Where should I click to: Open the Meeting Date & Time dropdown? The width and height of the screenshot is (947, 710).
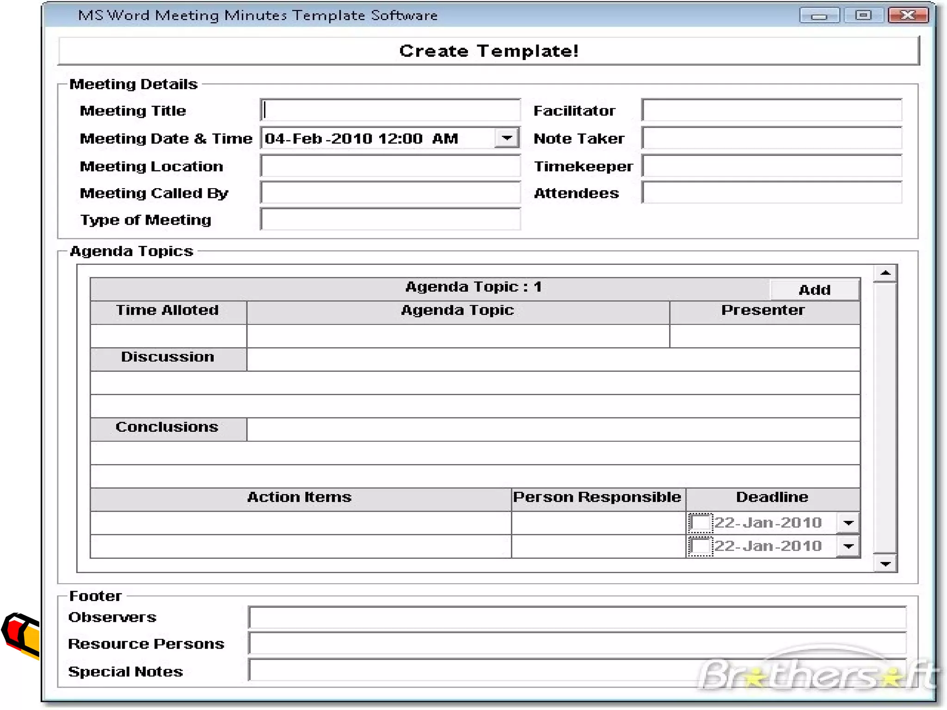pyautogui.click(x=507, y=138)
